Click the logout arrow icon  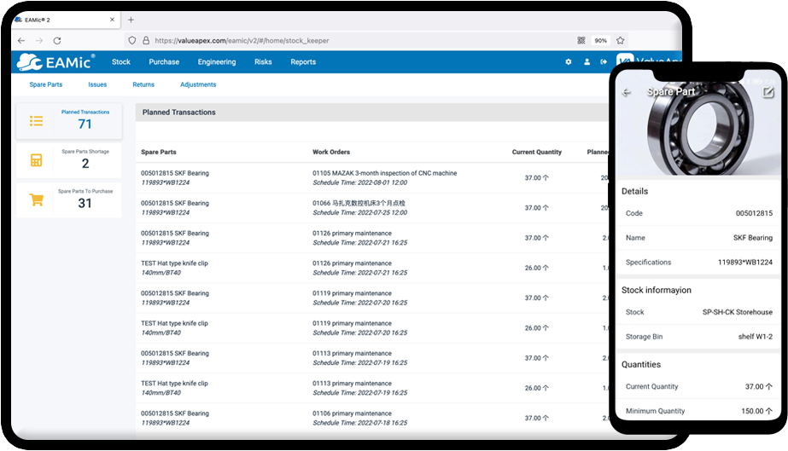pyautogui.click(x=604, y=62)
